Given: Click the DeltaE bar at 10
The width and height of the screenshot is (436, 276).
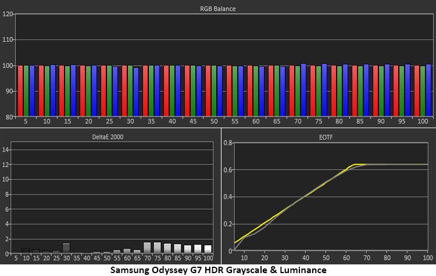Looking at the screenshot, I should (x=26, y=250).
